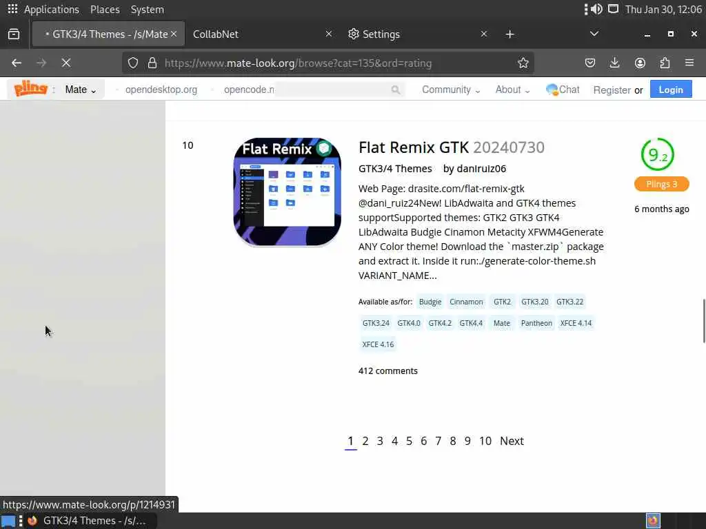This screenshot has height=529, width=706.
Task: Click the Register link
Action: [x=612, y=90]
